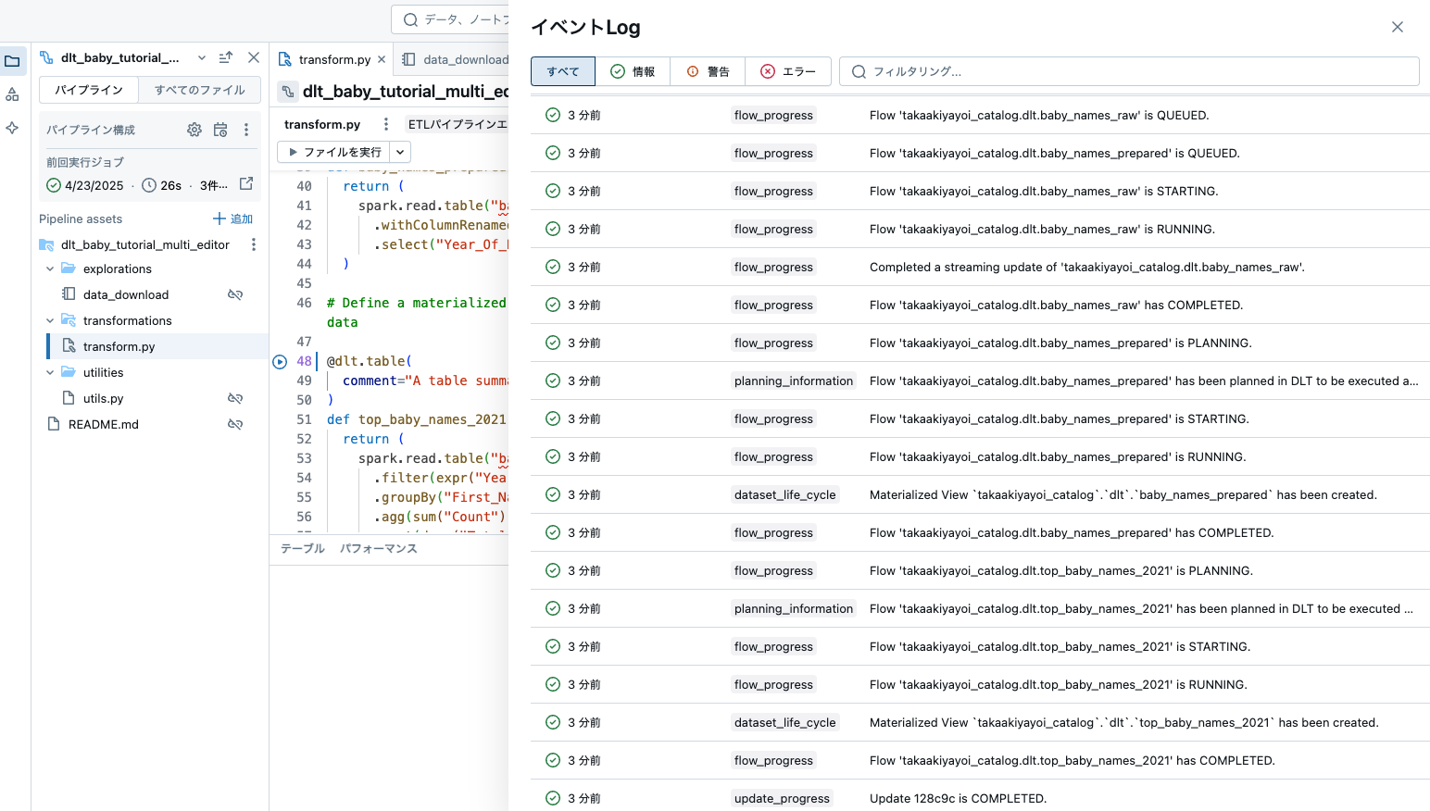Click the broken-link icon beside utils.py
This screenshot has height=811, width=1430.
(x=236, y=397)
